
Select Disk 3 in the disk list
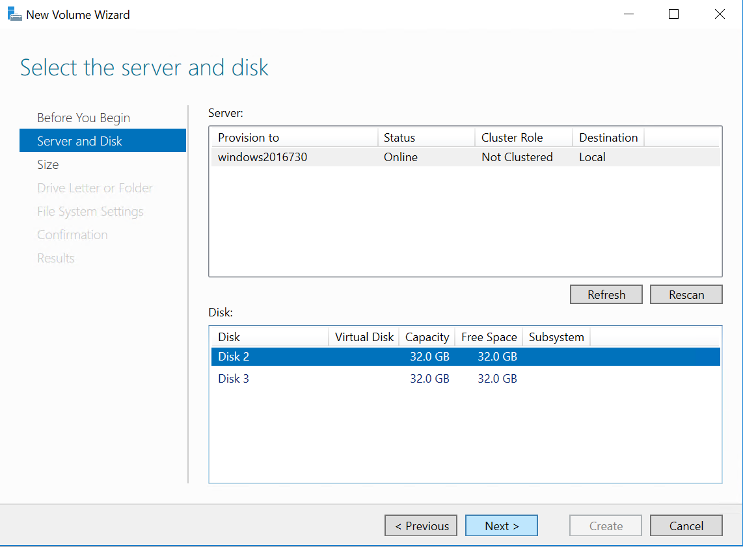coord(234,379)
